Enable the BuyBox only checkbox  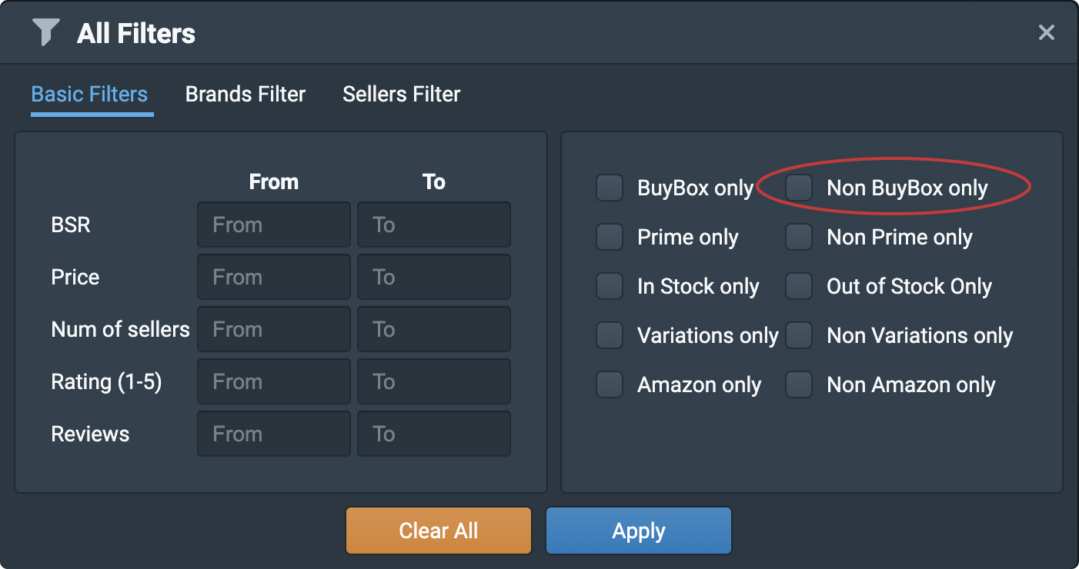609,188
